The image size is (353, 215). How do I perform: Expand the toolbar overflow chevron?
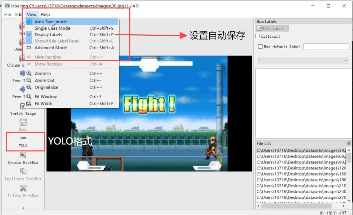[x=23, y=208]
